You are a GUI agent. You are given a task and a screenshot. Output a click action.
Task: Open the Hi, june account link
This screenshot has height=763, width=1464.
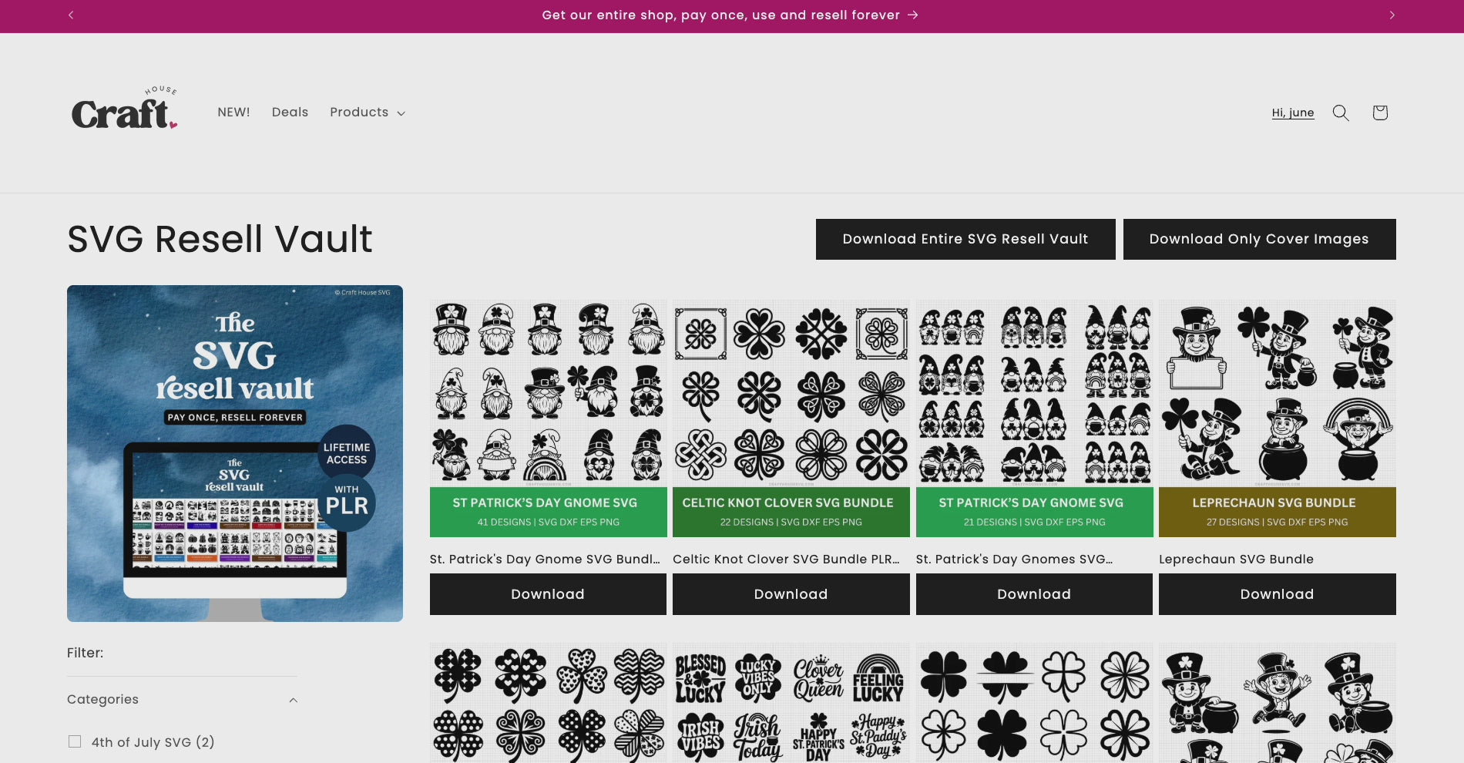(x=1293, y=113)
